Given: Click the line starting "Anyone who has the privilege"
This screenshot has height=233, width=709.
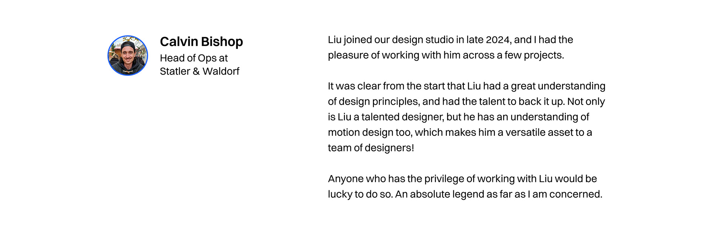Looking at the screenshot, I should point(462,179).
